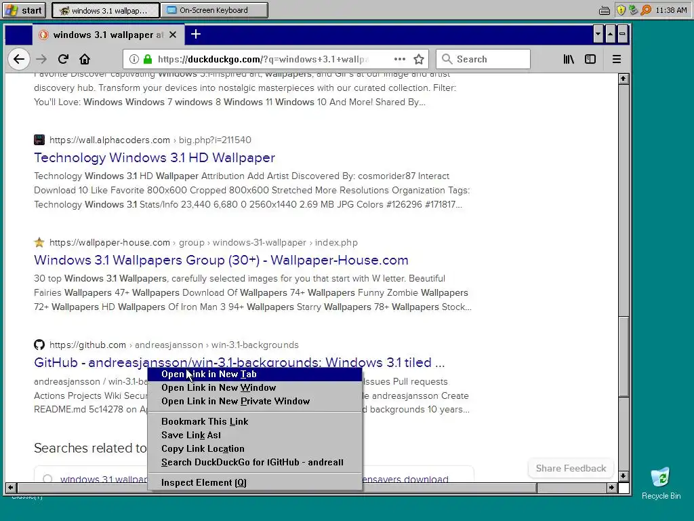Choose Open Link in New Tab

pos(255,374)
